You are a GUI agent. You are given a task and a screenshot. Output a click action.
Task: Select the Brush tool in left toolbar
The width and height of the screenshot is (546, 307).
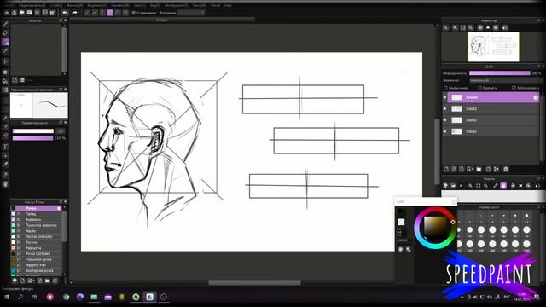point(5,24)
